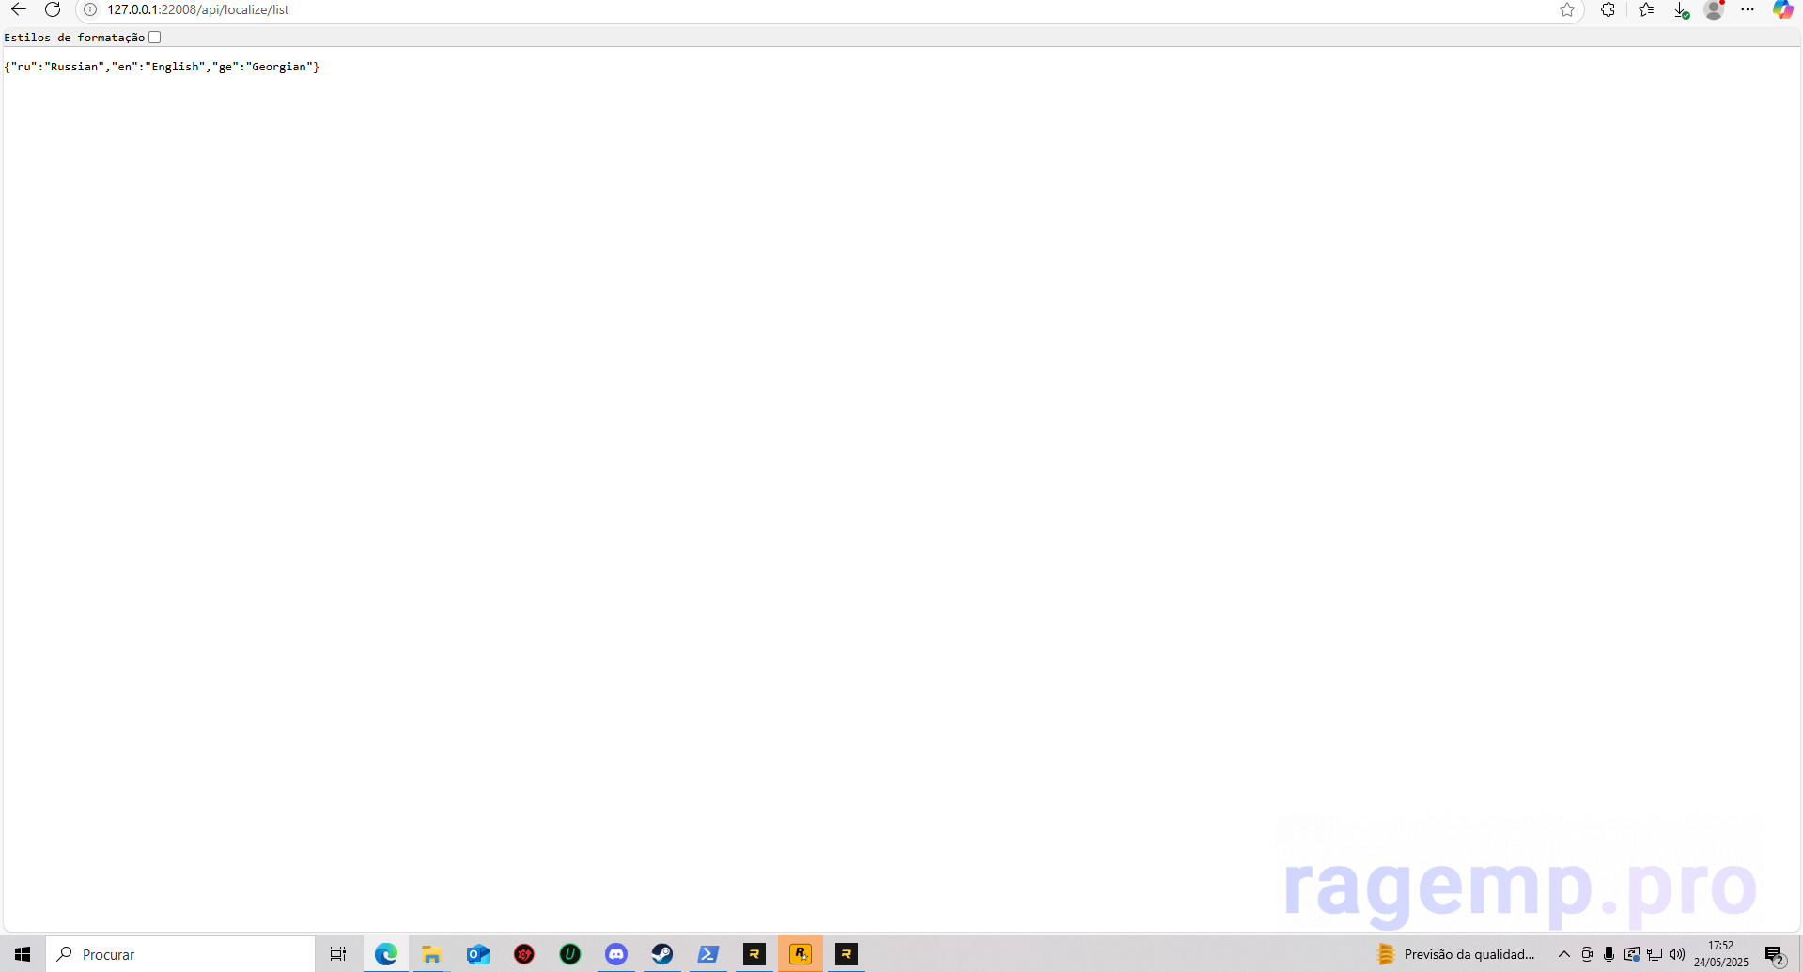Open the green U app on the taskbar
The width and height of the screenshot is (1803, 972).
point(570,954)
